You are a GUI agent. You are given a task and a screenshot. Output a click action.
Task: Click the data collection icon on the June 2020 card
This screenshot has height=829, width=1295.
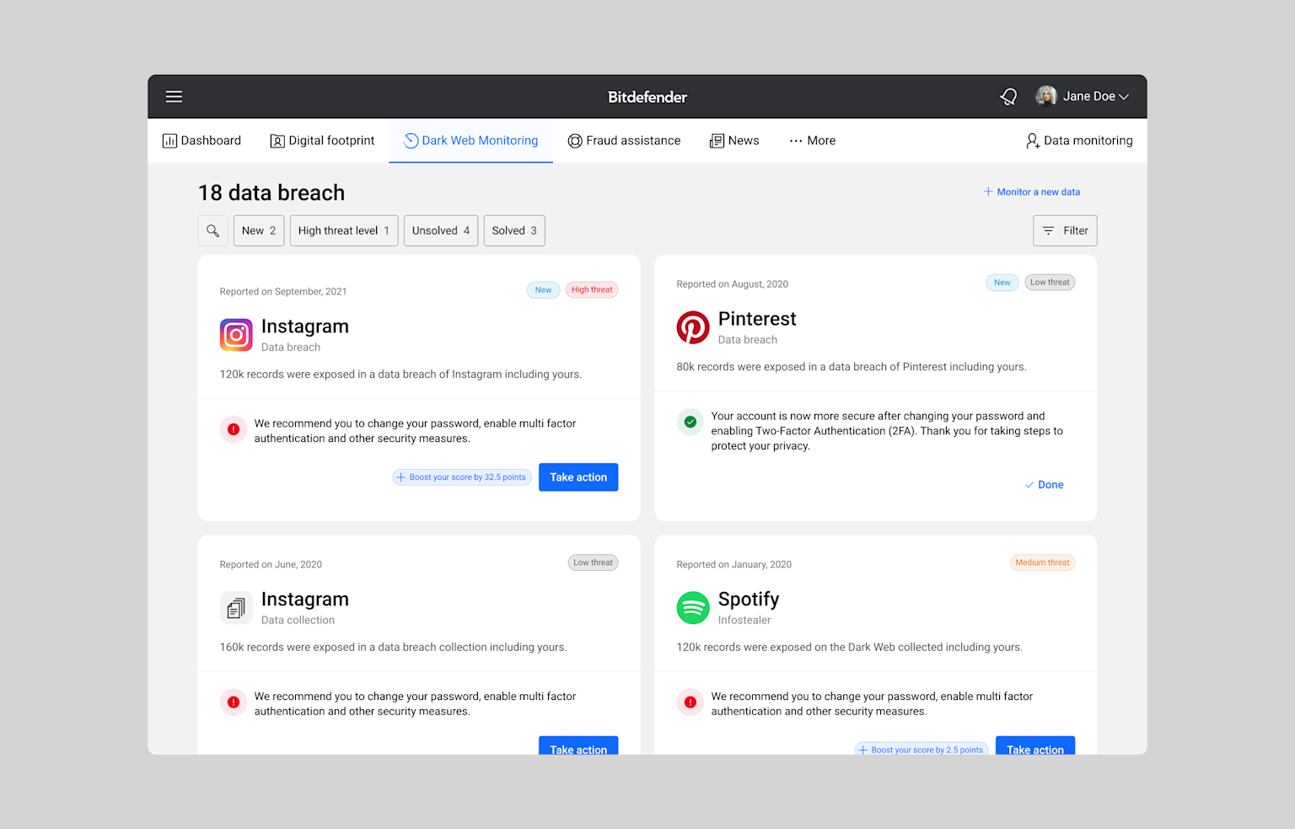[x=236, y=607]
